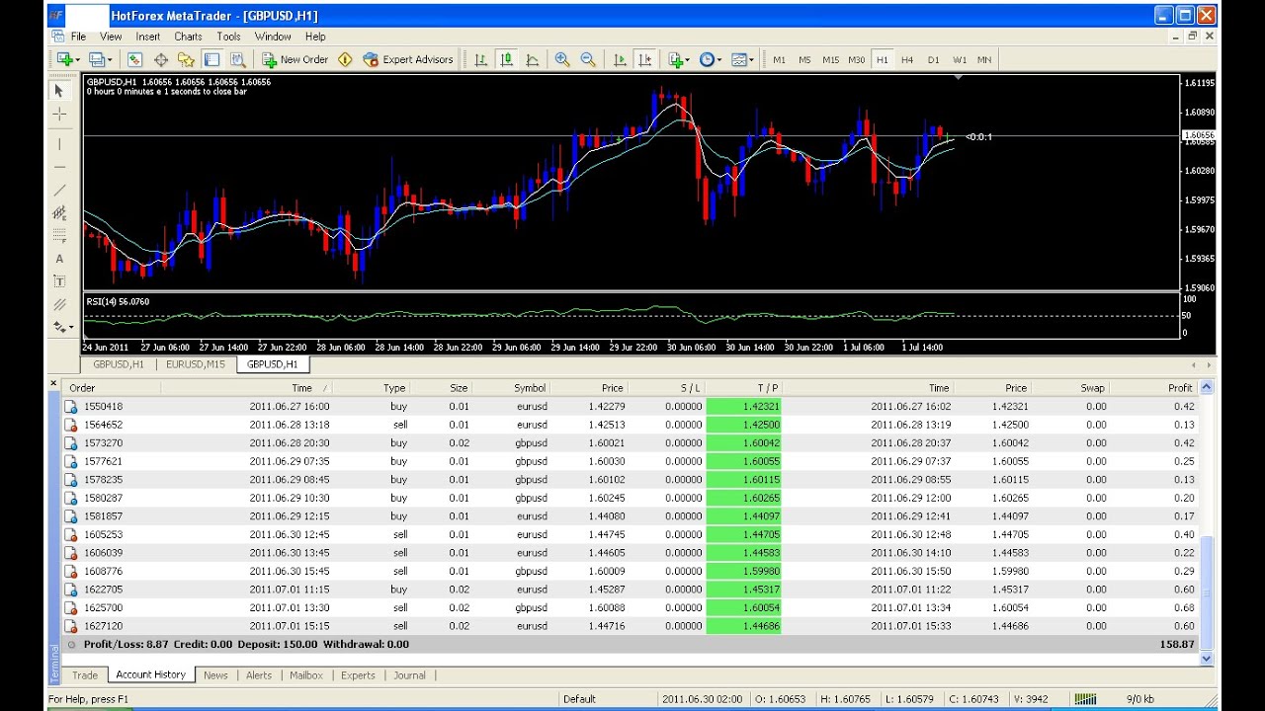Viewport: 1265px width, 711px height.
Task: Open the Alerts terminal tab
Action: point(259,675)
